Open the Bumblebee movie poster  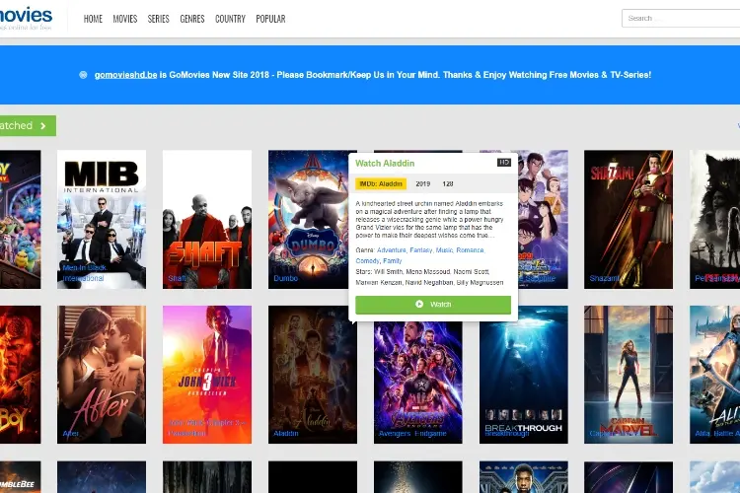click(x=21, y=477)
